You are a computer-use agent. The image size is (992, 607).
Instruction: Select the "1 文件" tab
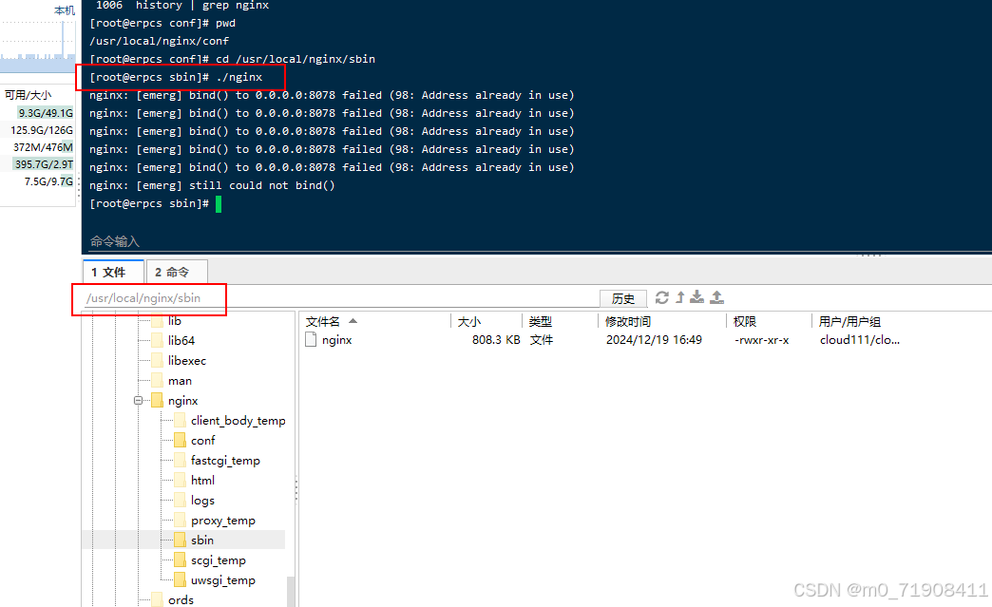[112, 271]
